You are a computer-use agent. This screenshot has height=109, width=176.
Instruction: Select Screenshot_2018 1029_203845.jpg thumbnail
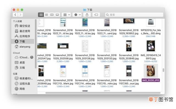pos(129,46)
